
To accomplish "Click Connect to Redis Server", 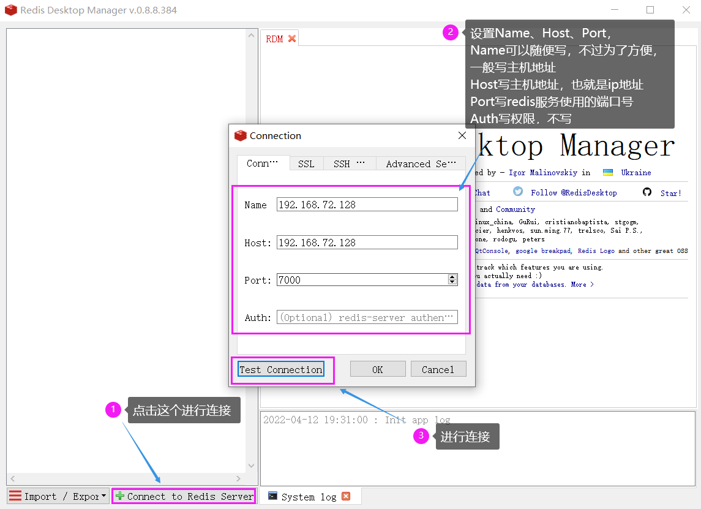I will [184, 496].
